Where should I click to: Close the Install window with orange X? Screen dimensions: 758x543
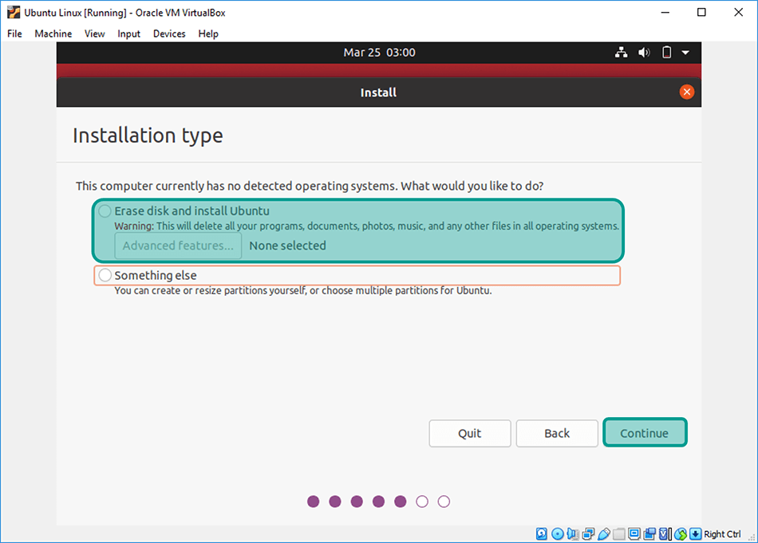(687, 92)
